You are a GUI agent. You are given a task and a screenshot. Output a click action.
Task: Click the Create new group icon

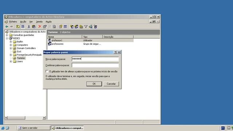click(x=76, y=27)
